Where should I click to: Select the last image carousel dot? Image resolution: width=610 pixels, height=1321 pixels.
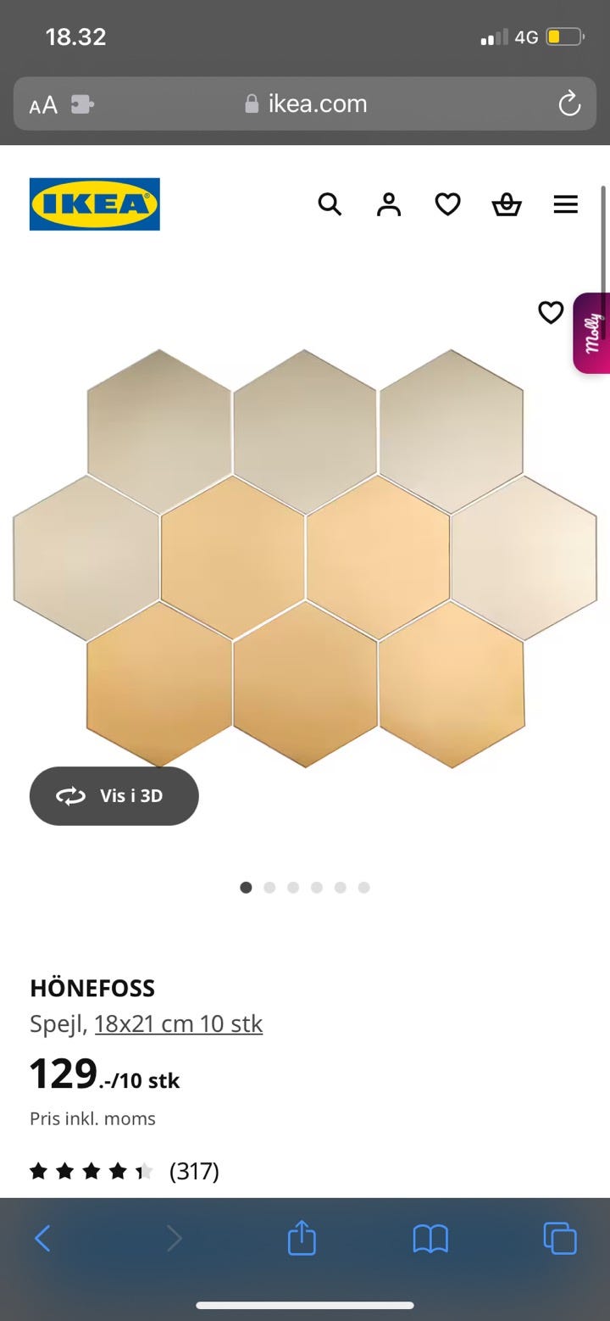(364, 888)
